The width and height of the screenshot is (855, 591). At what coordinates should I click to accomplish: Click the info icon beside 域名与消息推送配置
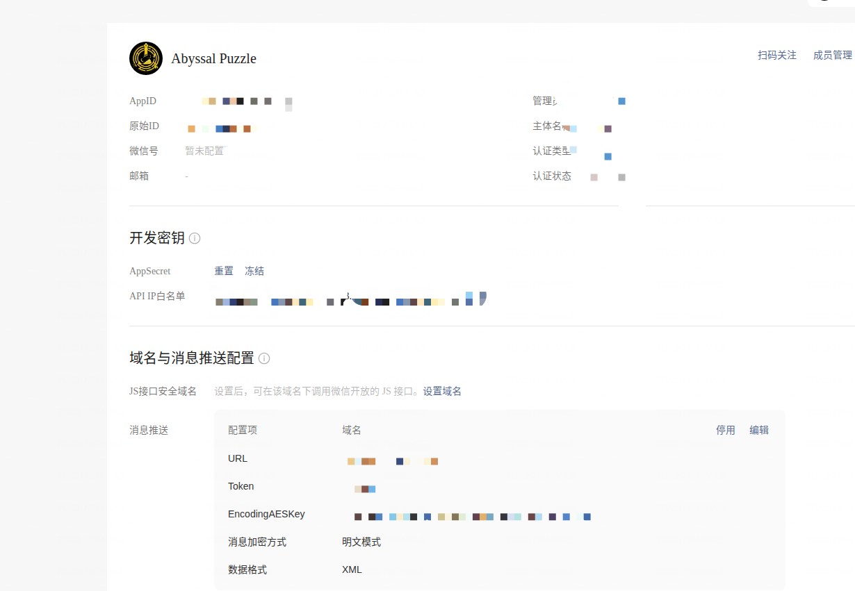pyautogui.click(x=264, y=358)
